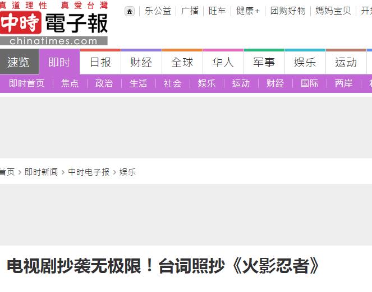This screenshot has height=292, width=372.
Task: Open the 广播 link
Action: coord(190,11)
